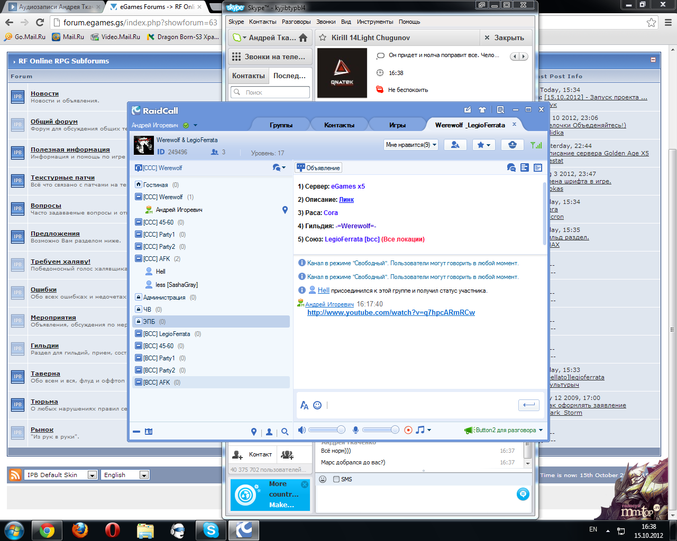Click the chat bubbles icon above announcement
677x541 pixels.
click(x=511, y=167)
